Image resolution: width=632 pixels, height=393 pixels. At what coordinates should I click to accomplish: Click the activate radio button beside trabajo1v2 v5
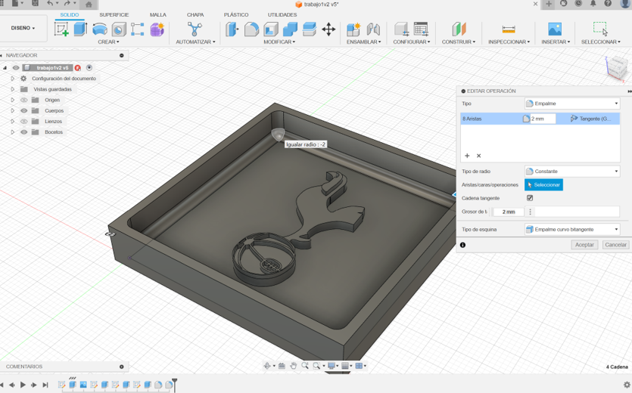(x=89, y=68)
